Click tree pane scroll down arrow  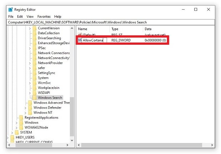click(72, 141)
